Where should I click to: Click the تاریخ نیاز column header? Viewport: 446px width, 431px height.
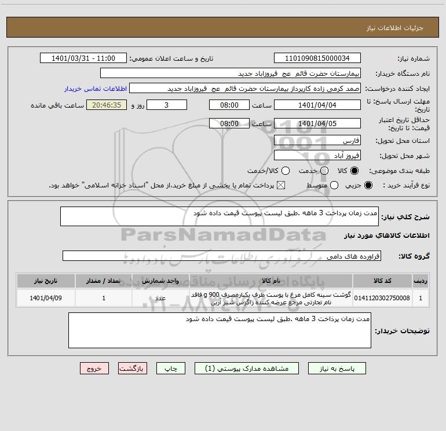pyautogui.click(x=46, y=281)
